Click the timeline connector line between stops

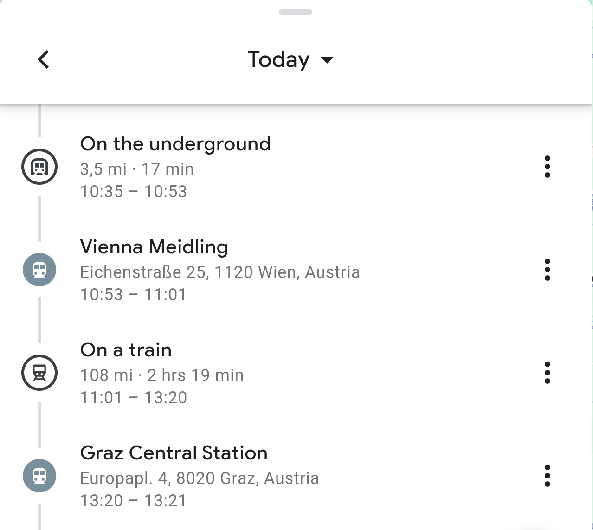coord(39,218)
